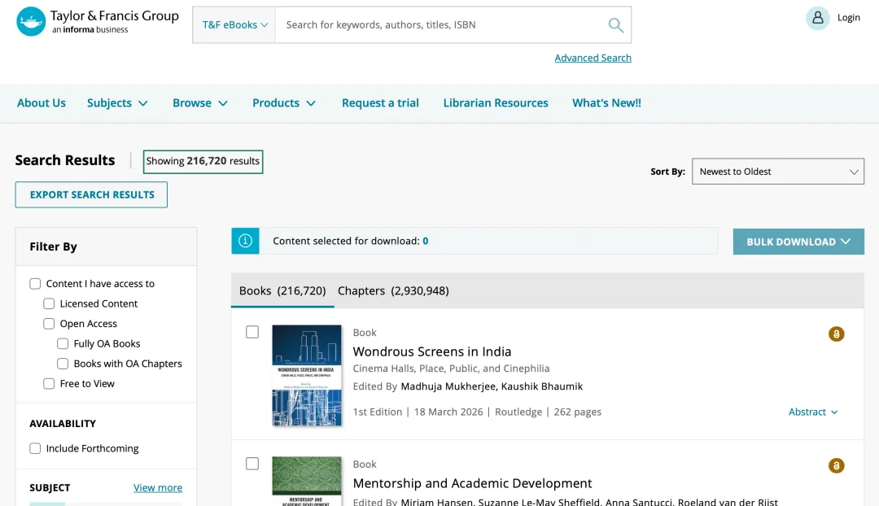Expand the Abstract for Wondrous Screens
Viewport: 879px width, 506px height.
[x=812, y=412]
